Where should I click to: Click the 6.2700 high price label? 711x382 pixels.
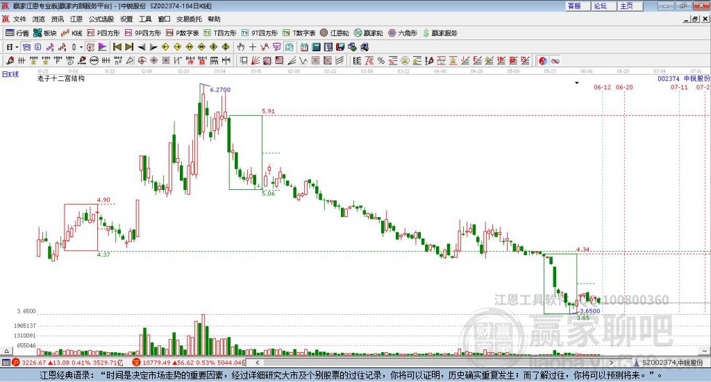pyautogui.click(x=220, y=89)
